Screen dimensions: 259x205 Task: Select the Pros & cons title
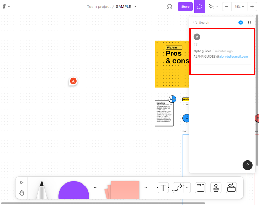point(177,57)
